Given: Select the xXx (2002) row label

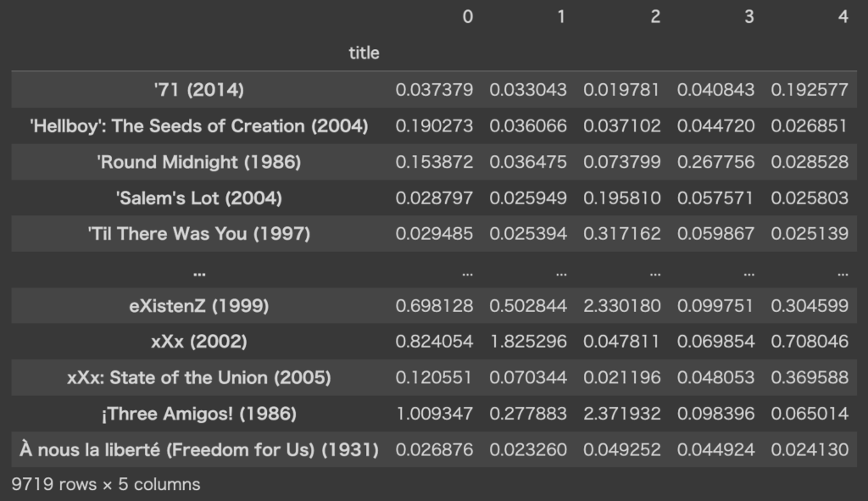Looking at the screenshot, I should click(198, 342).
